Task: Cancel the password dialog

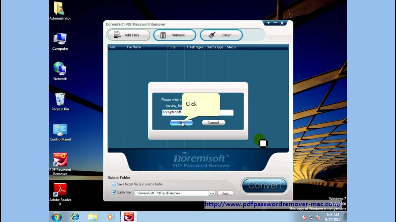Action: (213, 123)
